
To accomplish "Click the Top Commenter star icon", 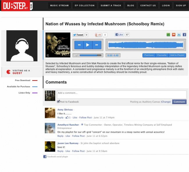I will (x=82, y=124).
